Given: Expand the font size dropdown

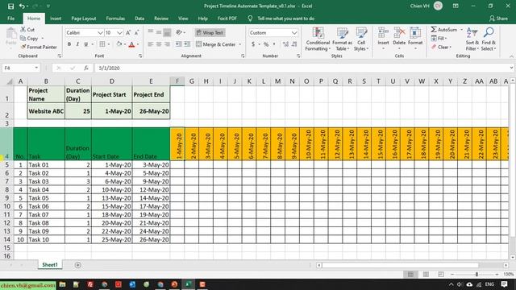Looking at the screenshot, I should click(119, 32).
